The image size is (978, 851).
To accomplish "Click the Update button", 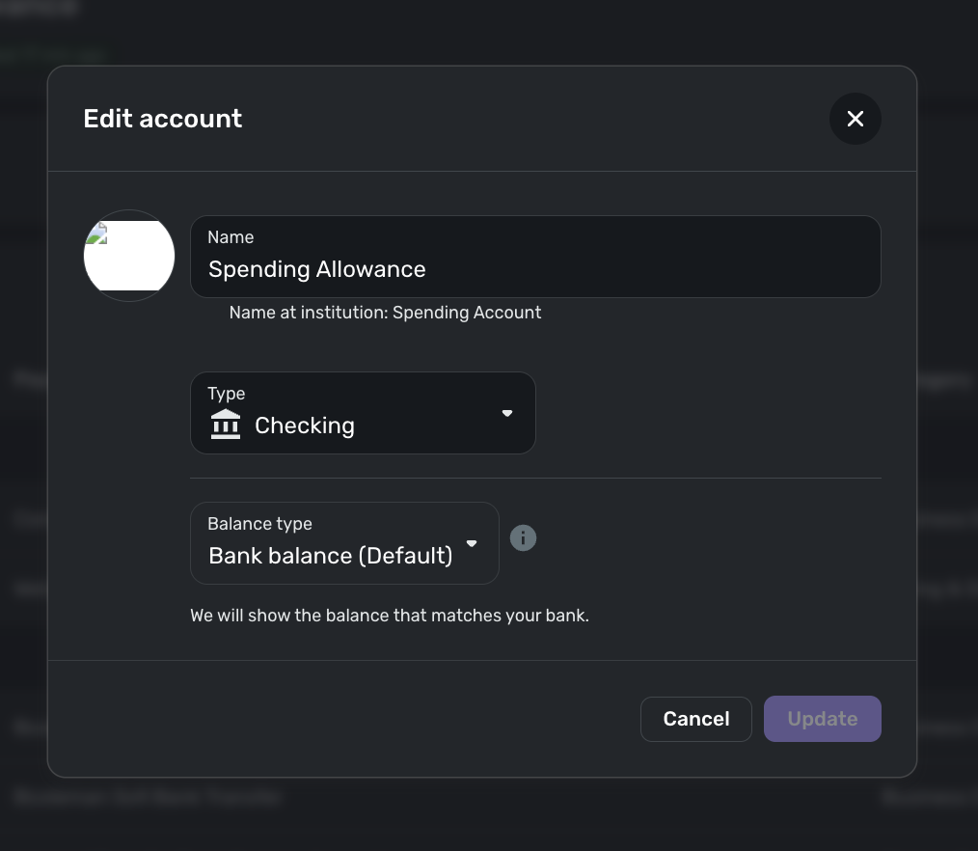I will [x=822, y=719].
